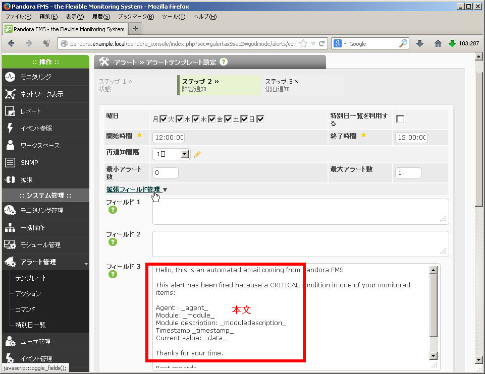
Task: Enable 特別日一覧を利用する checkbox
Action: 400,119
